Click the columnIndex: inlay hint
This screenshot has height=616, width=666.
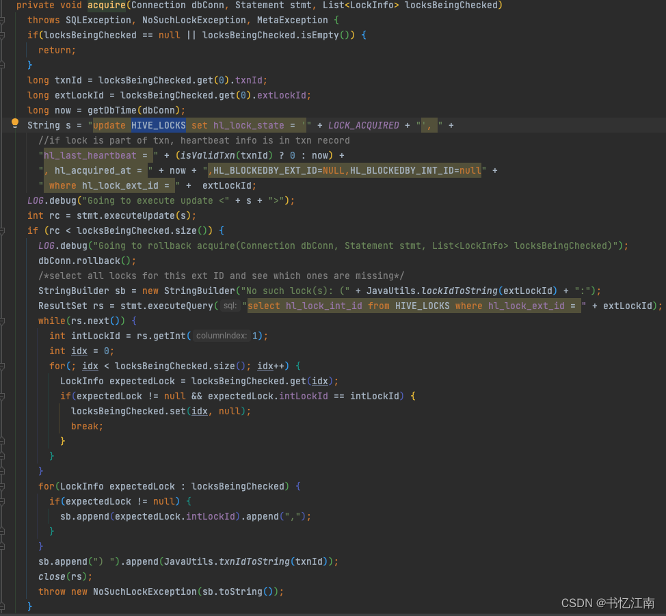222,336
